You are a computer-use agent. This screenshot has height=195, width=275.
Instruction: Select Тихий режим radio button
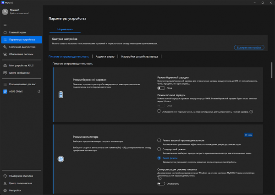click(159, 158)
